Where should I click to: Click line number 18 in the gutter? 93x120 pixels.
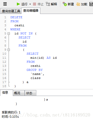click(x=4, y=86)
